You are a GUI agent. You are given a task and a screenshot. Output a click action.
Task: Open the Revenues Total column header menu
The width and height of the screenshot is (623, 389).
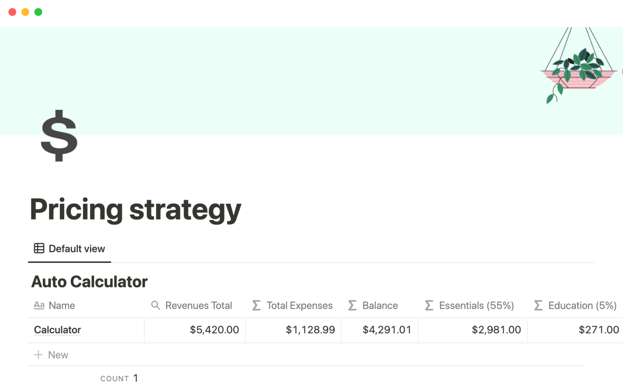(199, 305)
